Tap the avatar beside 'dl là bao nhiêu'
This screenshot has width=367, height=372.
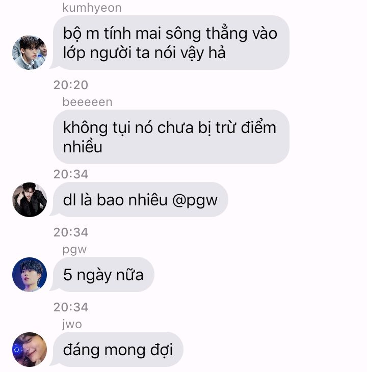coord(30,200)
